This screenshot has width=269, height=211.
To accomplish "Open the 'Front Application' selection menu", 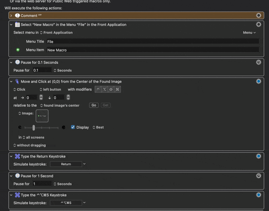I will pos(56,33).
